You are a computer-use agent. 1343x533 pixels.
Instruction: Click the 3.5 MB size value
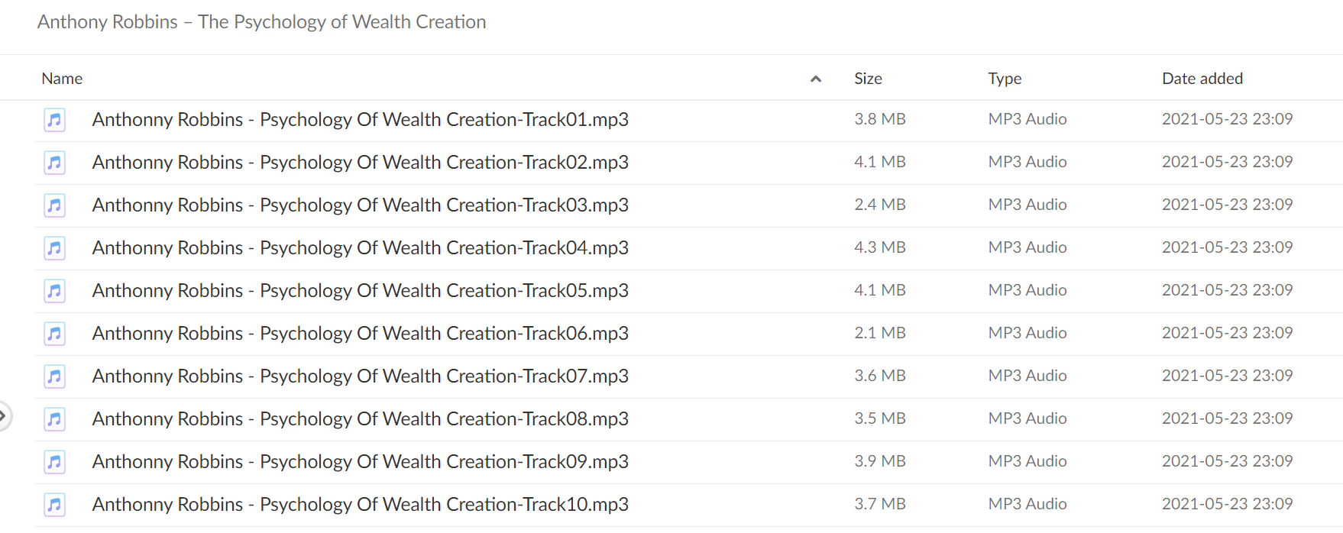pyautogui.click(x=880, y=418)
